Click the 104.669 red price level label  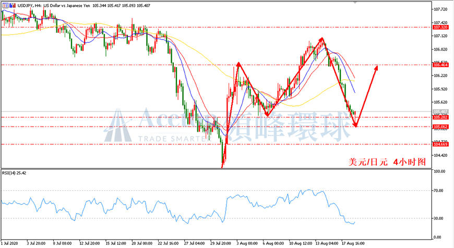(x=440, y=144)
